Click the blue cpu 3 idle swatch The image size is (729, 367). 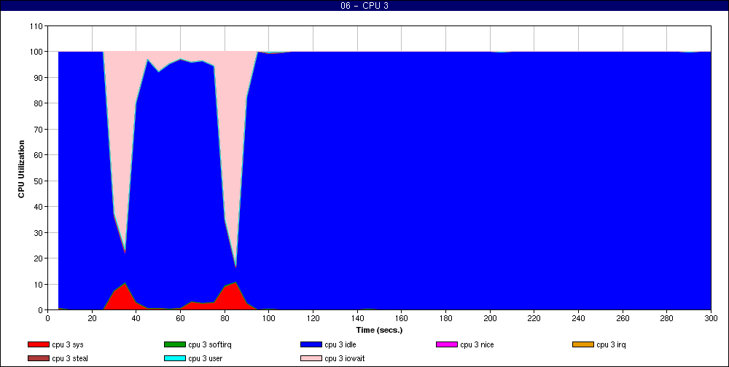click(311, 344)
